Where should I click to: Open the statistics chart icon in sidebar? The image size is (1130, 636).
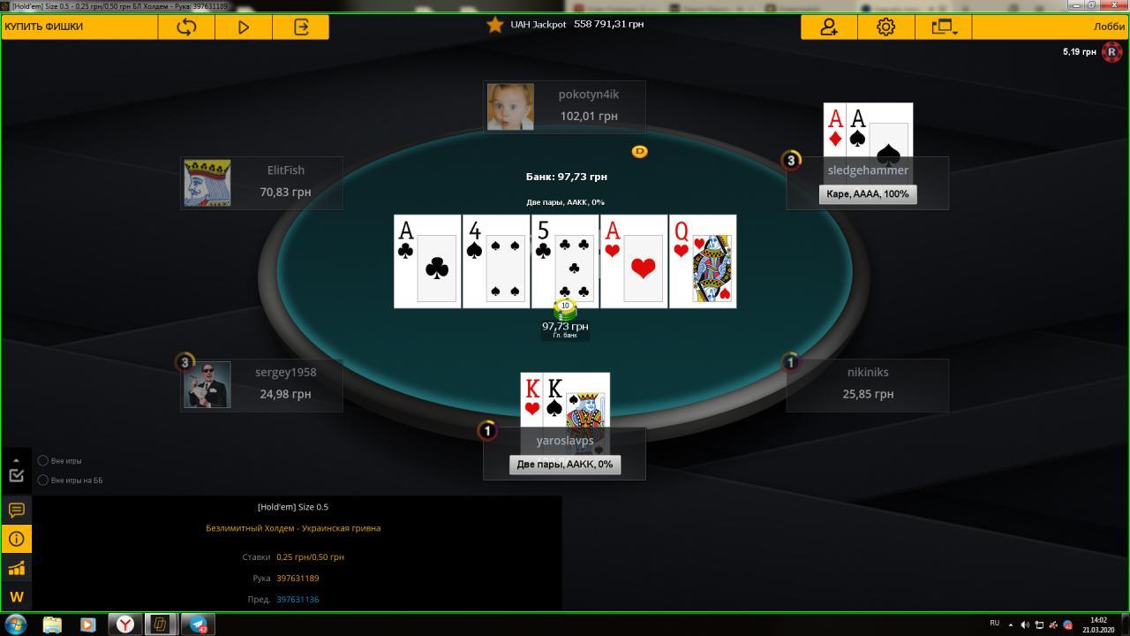[16, 568]
